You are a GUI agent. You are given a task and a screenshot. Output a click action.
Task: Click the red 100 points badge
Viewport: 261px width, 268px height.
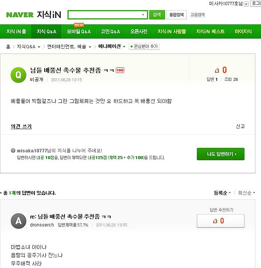coord(120,70)
